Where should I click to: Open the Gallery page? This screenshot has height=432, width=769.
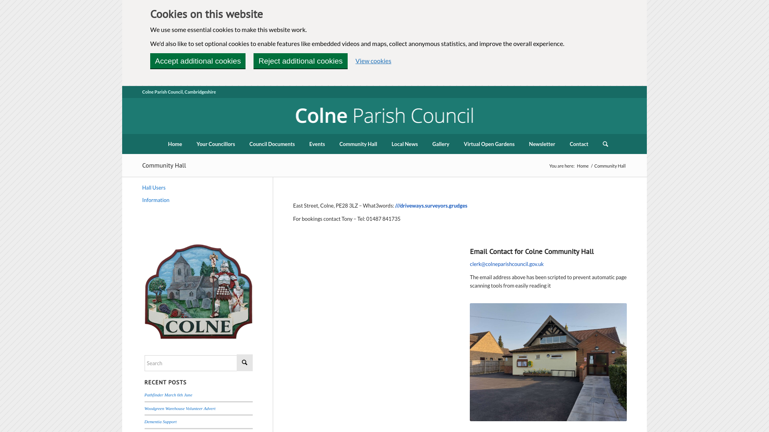[441, 144]
